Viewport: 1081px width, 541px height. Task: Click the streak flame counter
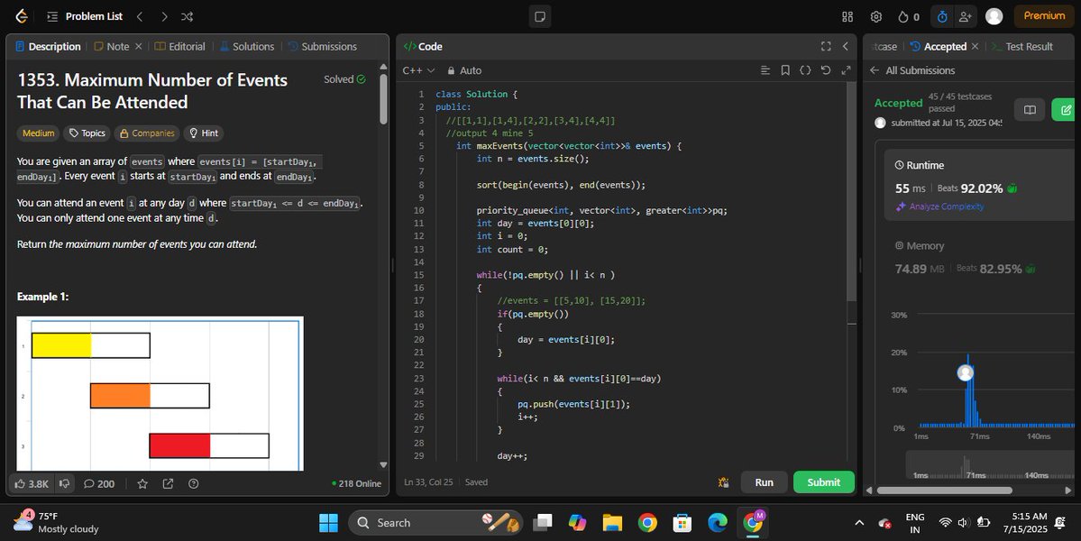908,16
